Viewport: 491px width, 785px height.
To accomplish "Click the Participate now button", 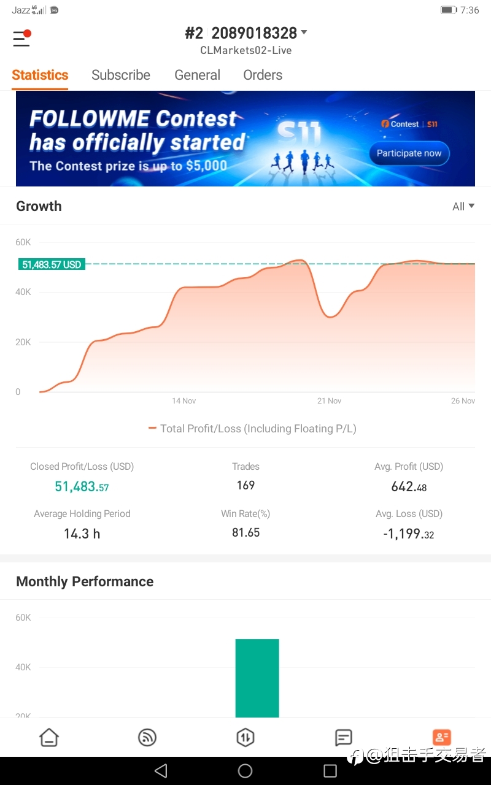I will pos(409,153).
